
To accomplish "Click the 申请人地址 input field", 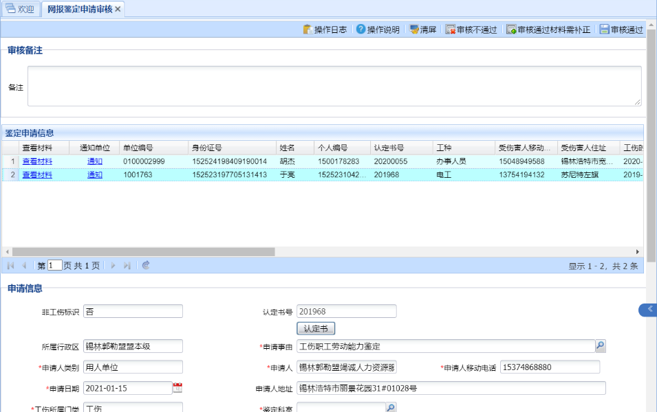I will [451, 388].
